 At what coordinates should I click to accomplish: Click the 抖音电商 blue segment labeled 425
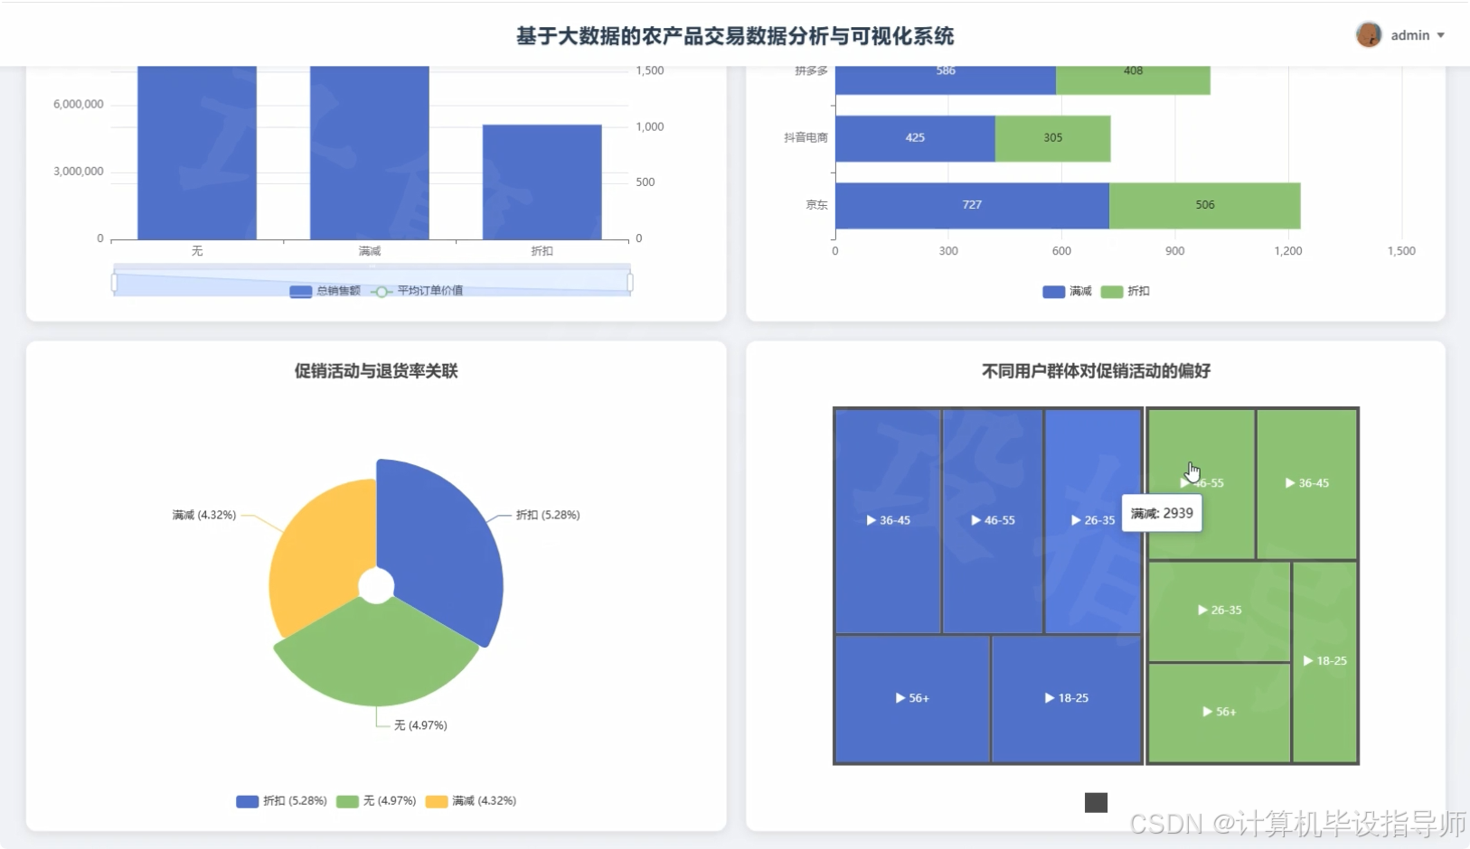pos(915,138)
